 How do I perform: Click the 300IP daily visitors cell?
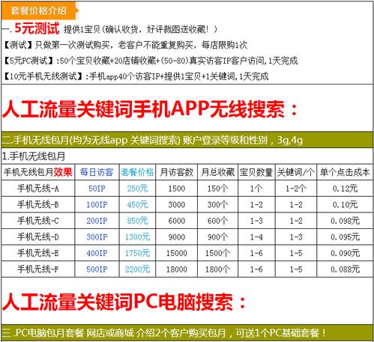pyautogui.click(x=97, y=237)
